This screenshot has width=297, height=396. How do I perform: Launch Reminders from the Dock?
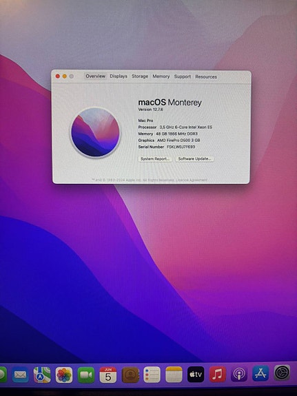pyautogui.click(x=152, y=375)
